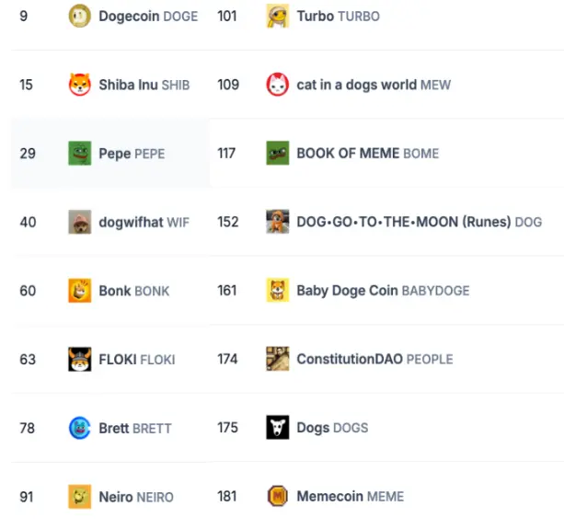Click the Memecoin logo icon
The image size is (564, 529).
tap(278, 497)
